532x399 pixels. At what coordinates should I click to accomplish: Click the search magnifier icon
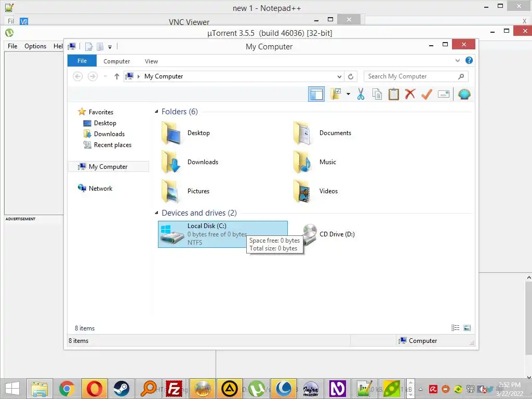click(461, 76)
